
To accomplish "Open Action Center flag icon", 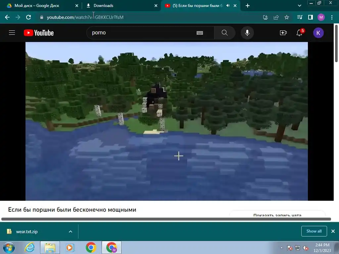I will pyautogui.click(x=290, y=248).
